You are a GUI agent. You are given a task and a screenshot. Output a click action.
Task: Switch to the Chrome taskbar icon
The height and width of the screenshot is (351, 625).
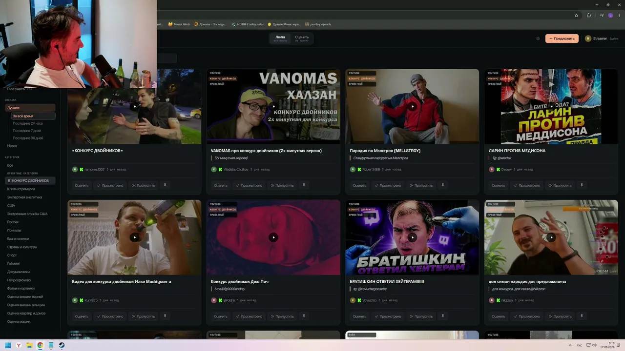pyautogui.click(x=40, y=345)
